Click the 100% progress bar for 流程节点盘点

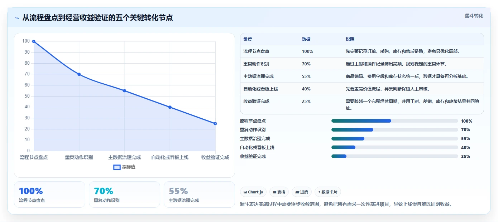395,121
